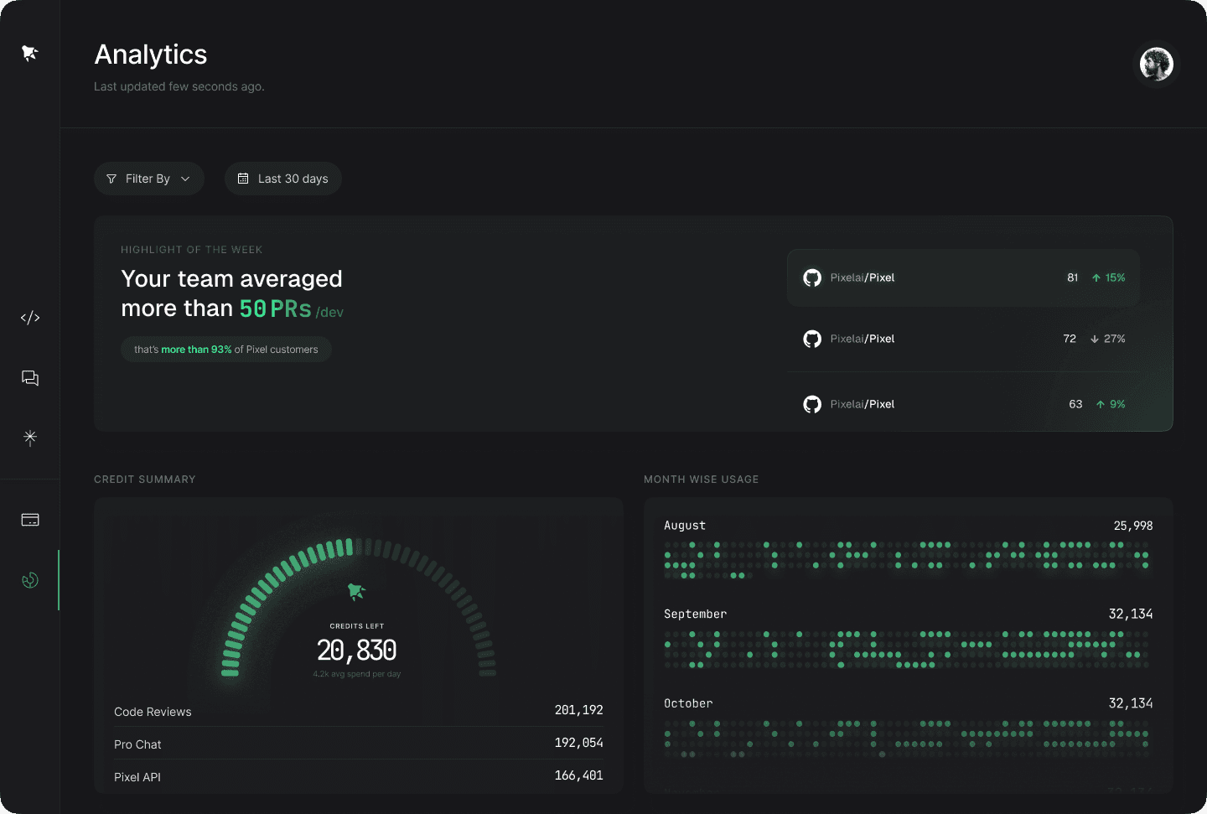Click the more than 93% customers badge
The image size is (1207, 814).
[x=226, y=350]
